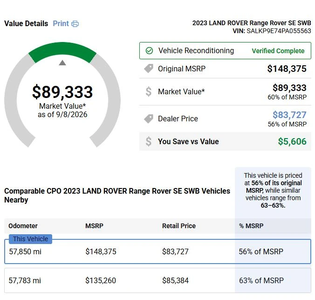
Task: Click the Print link
Action: click(61, 23)
